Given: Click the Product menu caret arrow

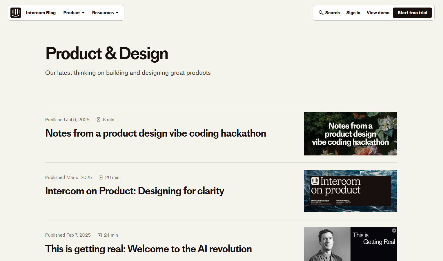Looking at the screenshot, I should 83,13.
